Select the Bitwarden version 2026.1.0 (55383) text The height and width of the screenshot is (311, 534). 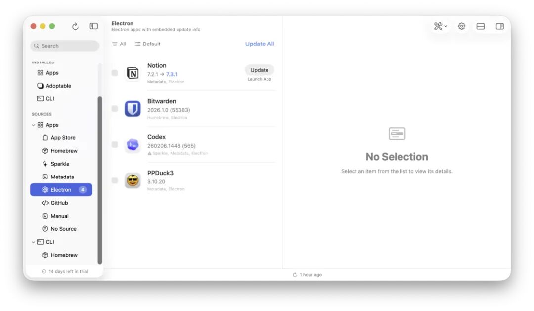click(169, 110)
